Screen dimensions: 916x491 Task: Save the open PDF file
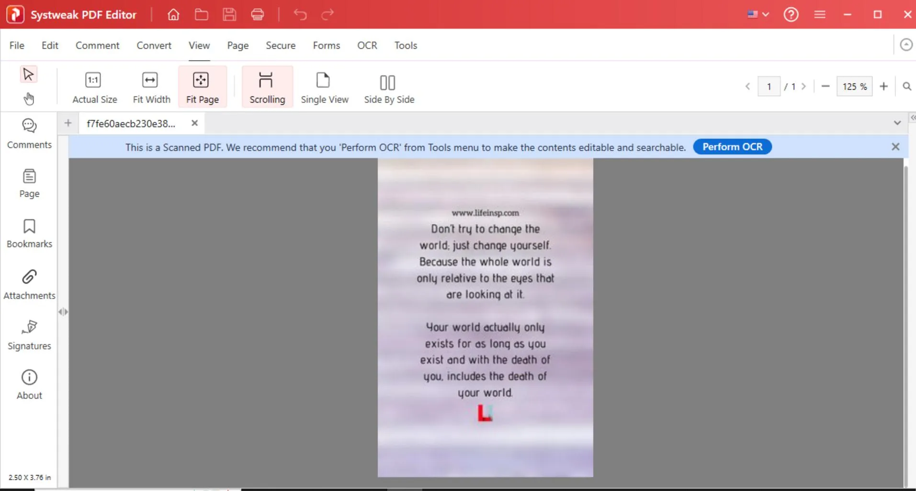pos(229,14)
